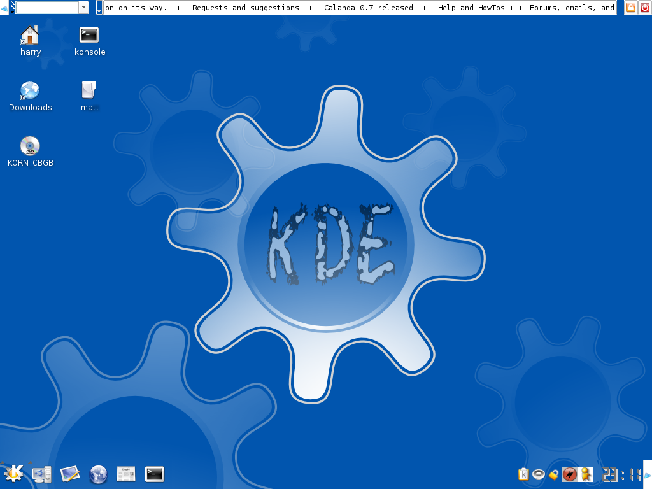
Task: Open Klipper clipboard tray icon
Action: [523, 474]
